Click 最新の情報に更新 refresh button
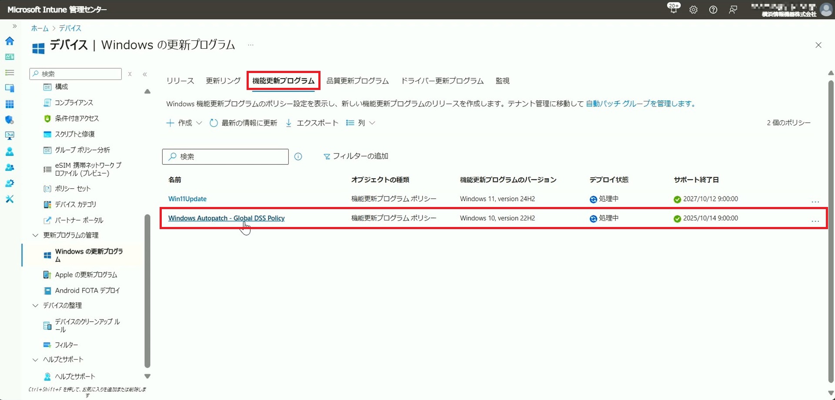 (x=244, y=123)
